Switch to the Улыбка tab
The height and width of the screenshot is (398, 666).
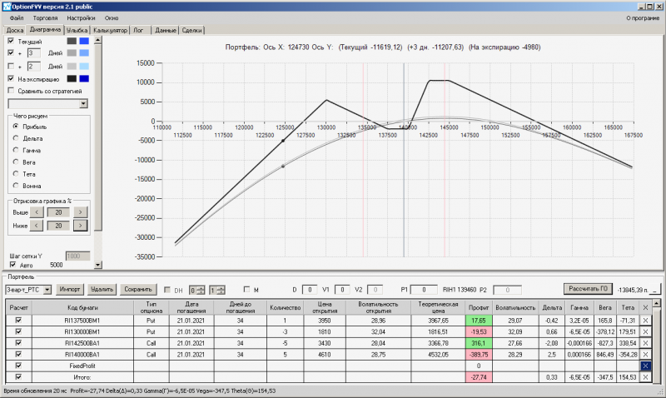(x=77, y=30)
